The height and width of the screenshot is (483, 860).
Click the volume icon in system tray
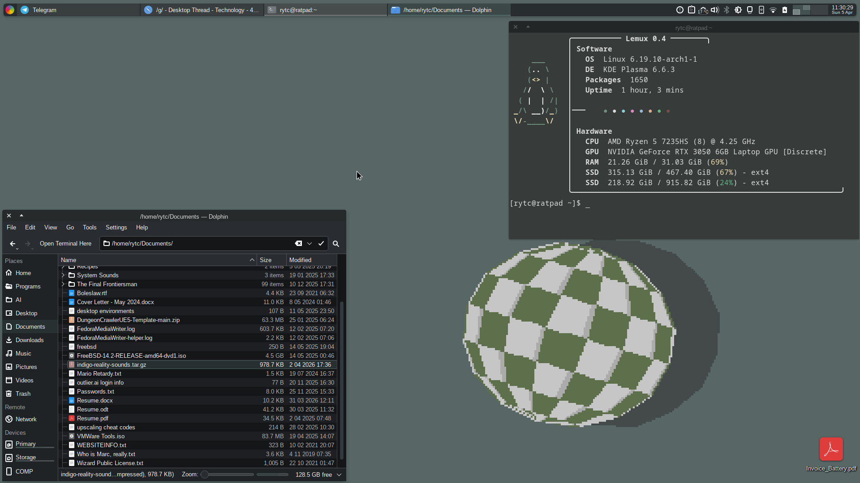tap(715, 10)
